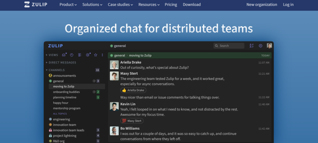This screenshot has height=143, width=318.
Task: Click the blue hash icon beside engineering
Action: click(51, 119)
